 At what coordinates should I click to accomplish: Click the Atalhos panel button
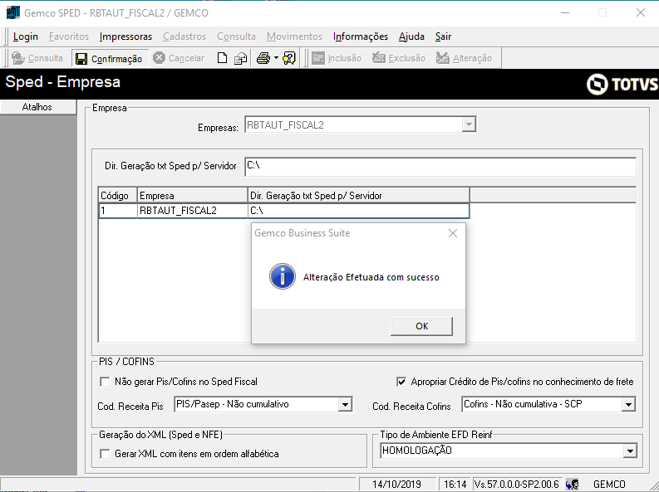pyautogui.click(x=38, y=107)
